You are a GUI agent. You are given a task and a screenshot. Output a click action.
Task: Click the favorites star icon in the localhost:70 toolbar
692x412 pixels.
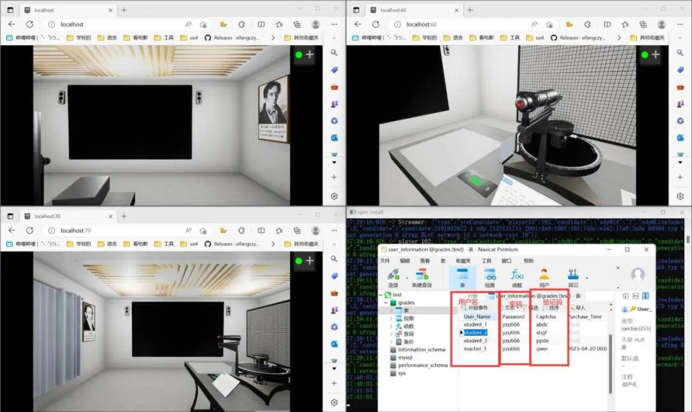pyautogui.click(x=203, y=230)
